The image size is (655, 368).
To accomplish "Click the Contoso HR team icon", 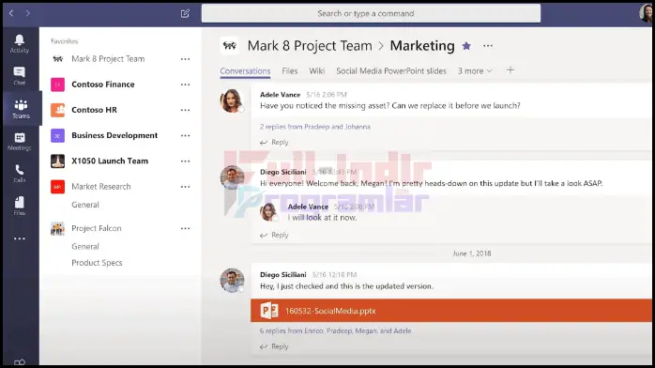I will tap(57, 110).
